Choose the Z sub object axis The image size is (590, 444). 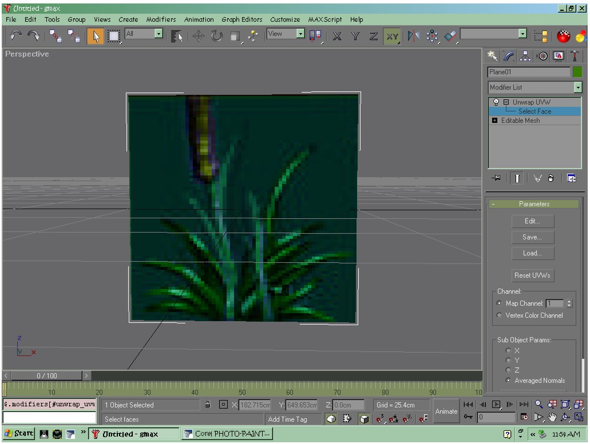coord(508,370)
